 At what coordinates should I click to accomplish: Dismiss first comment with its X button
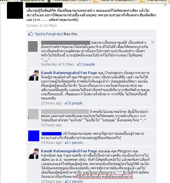coord(152,42)
